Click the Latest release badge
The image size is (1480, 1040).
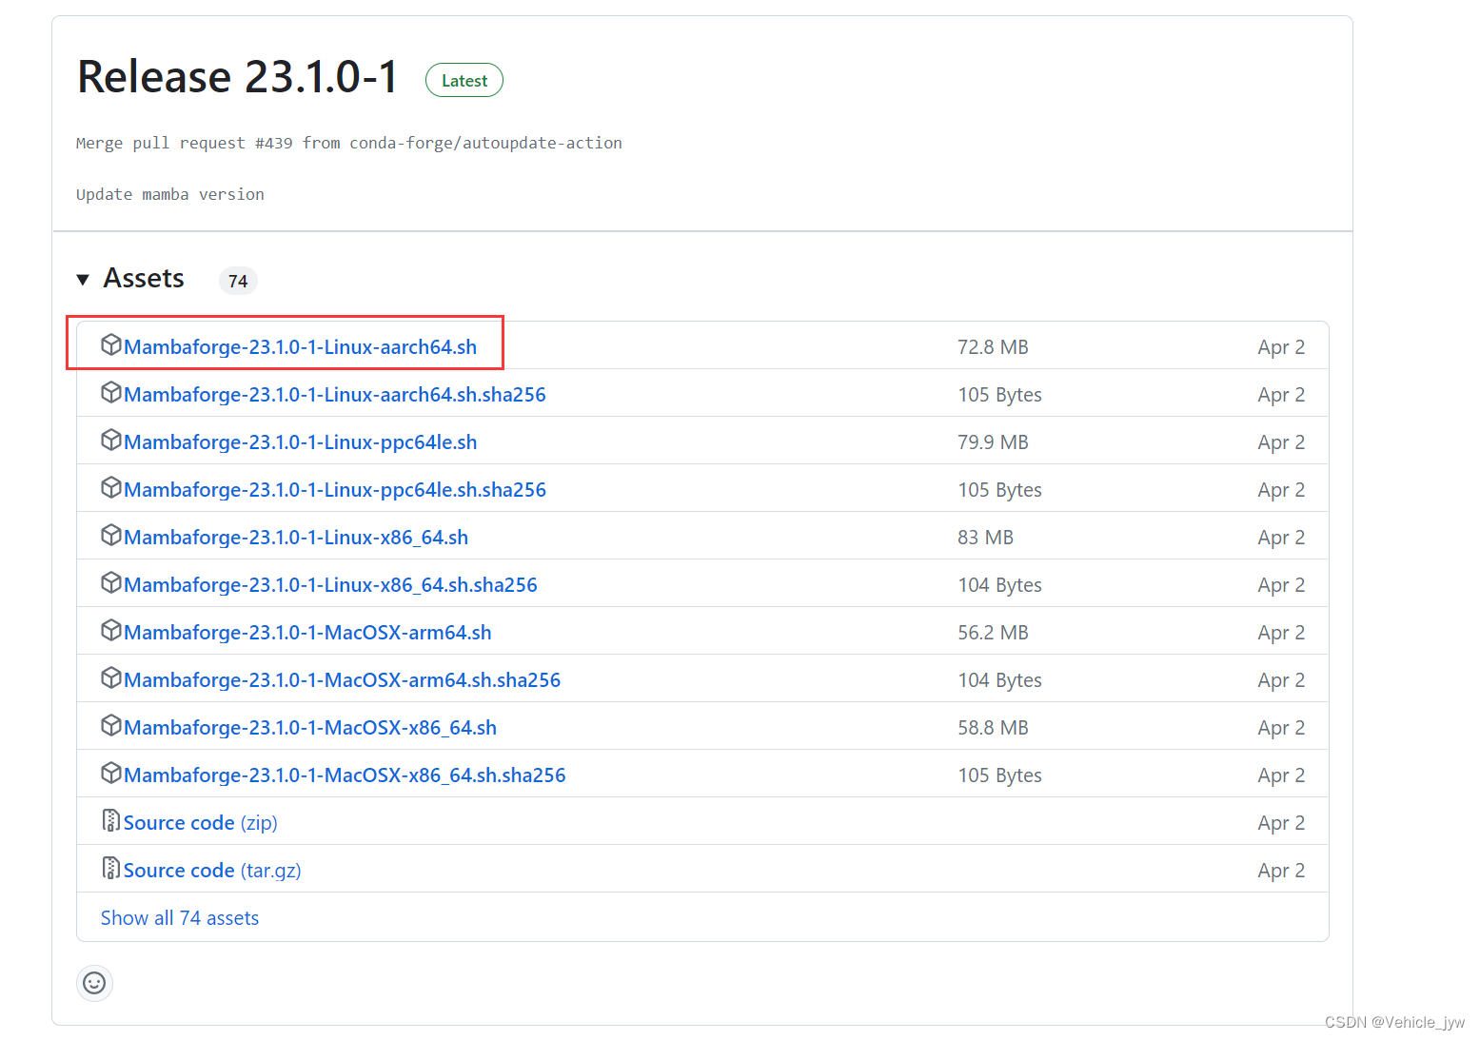(x=464, y=81)
